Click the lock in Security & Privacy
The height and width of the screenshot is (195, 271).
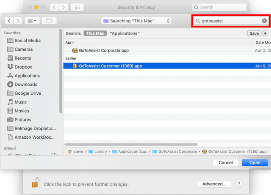(35, 183)
